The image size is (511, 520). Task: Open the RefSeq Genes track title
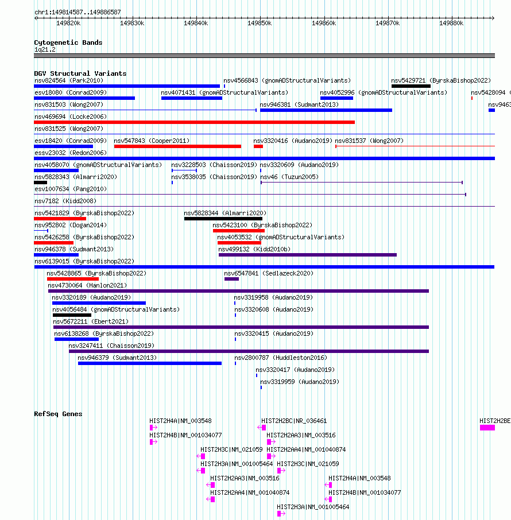[x=58, y=414]
